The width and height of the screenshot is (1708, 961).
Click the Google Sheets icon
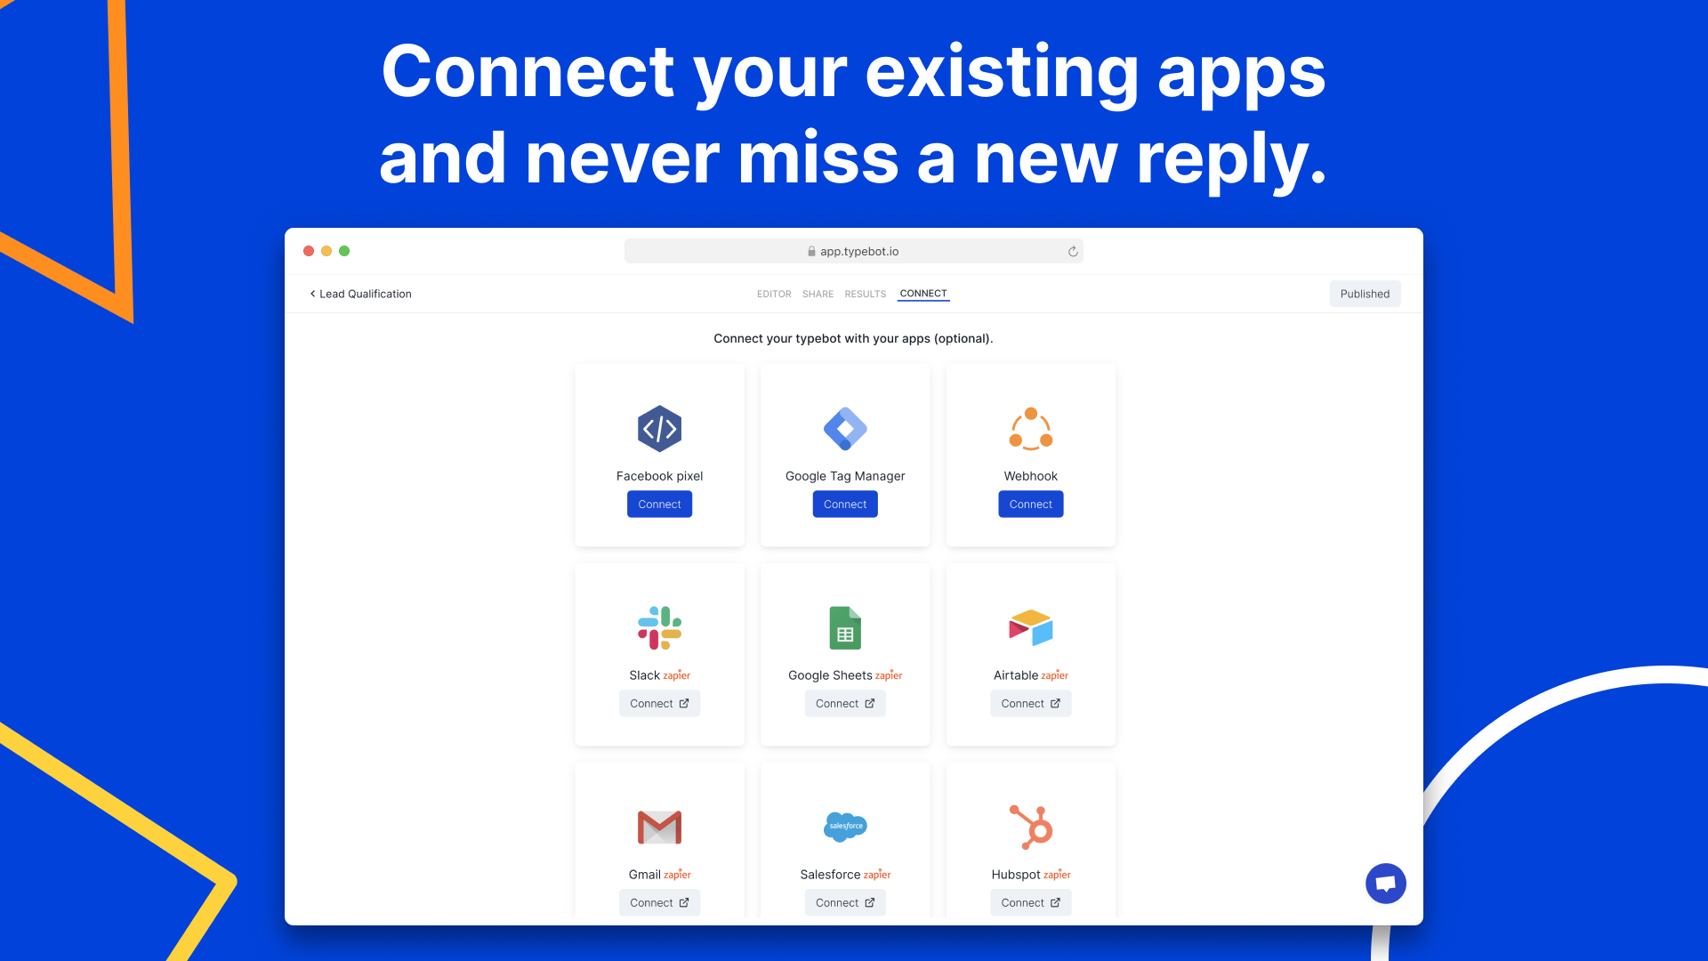(844, 626)
